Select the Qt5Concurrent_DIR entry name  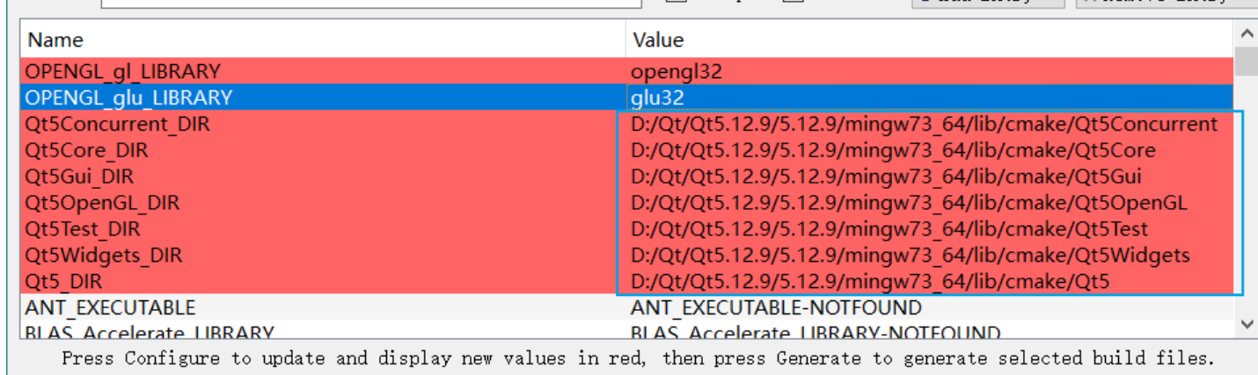118,124
